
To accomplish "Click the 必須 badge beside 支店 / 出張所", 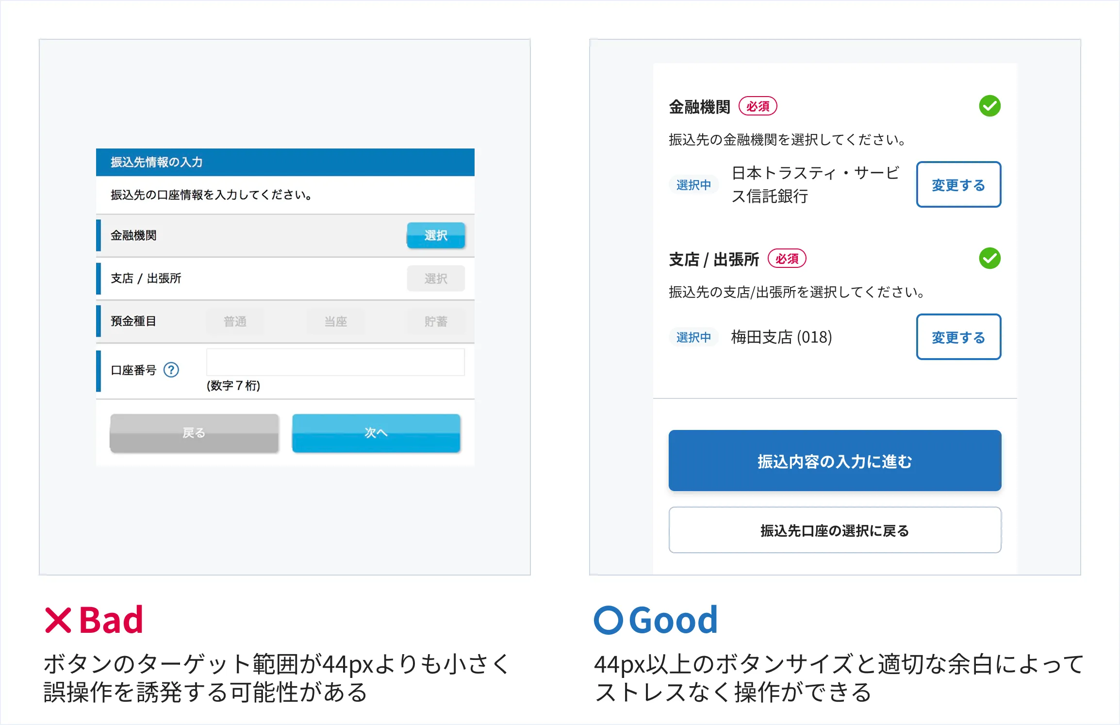I will [x=787, y=259].
